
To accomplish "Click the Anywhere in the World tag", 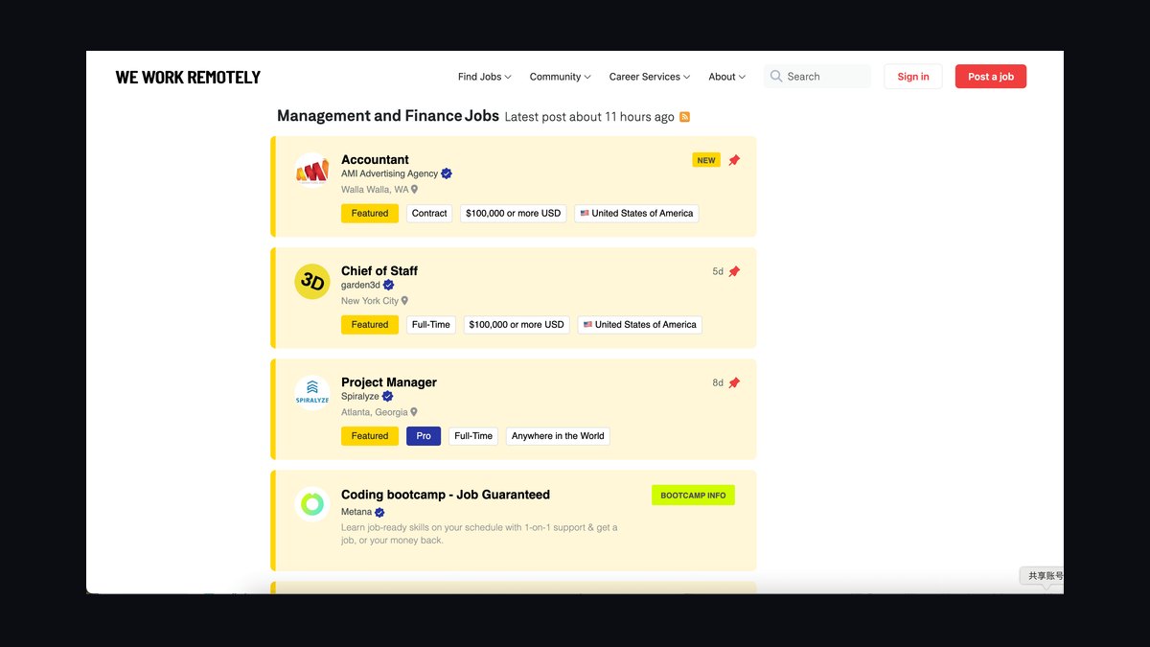I will (558, 435).
